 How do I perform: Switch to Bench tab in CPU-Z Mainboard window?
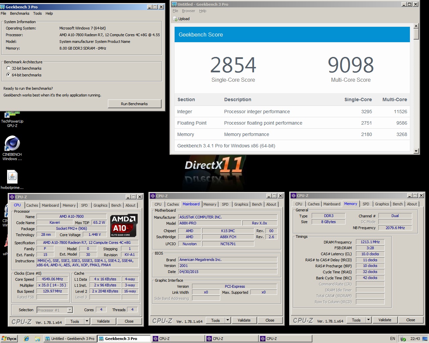pyautogui.click(x=257, y=204)
